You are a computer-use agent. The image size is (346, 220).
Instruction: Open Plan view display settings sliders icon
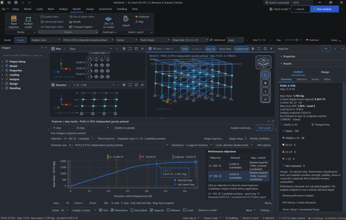(124, 49)
